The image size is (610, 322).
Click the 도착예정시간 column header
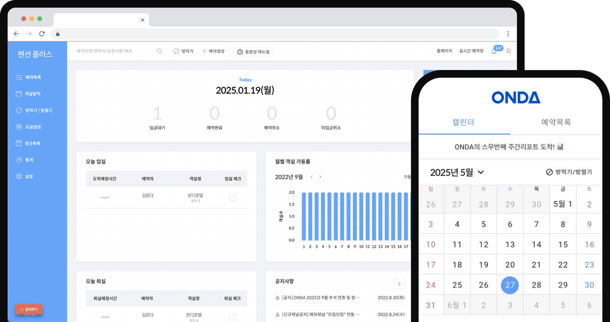pyautogui.click(x=104, y=179)
